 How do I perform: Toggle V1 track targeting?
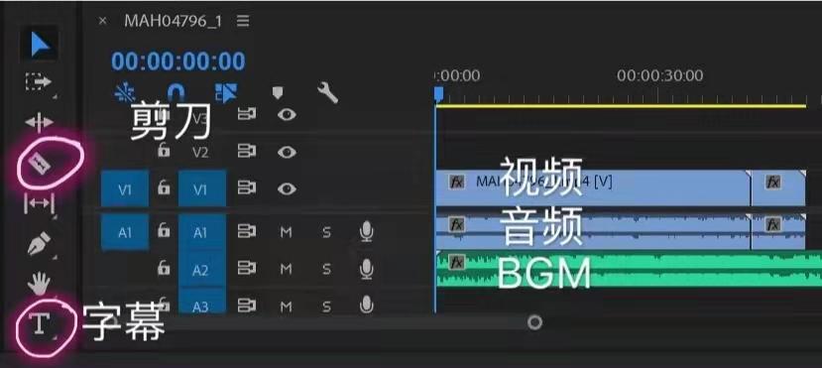(202, 188)
